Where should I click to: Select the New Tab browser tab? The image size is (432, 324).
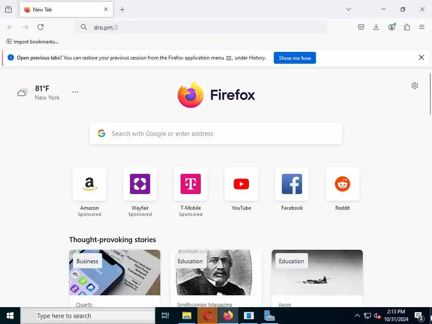click(66, 10)
